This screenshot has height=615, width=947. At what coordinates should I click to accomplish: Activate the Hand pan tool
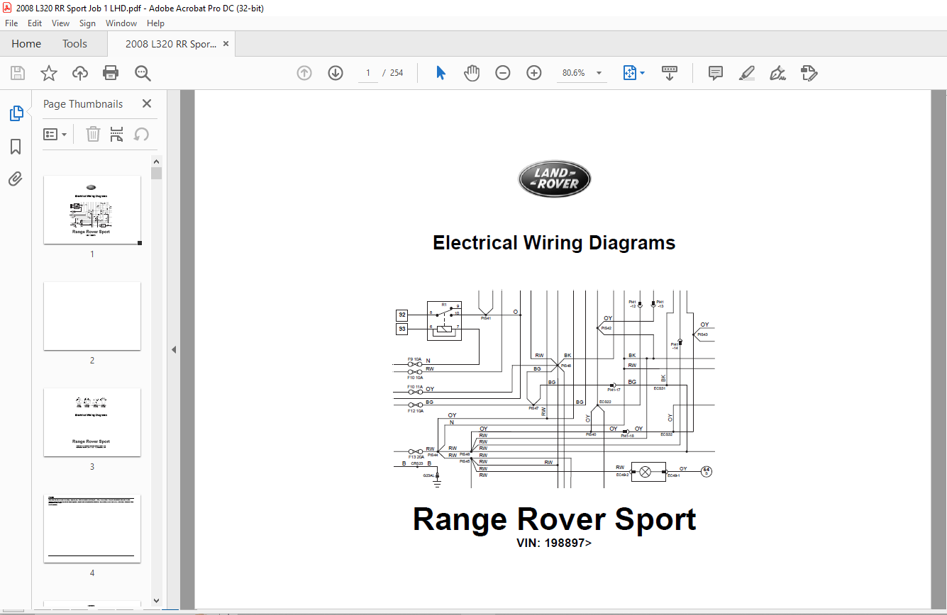[x=472, y=73]
